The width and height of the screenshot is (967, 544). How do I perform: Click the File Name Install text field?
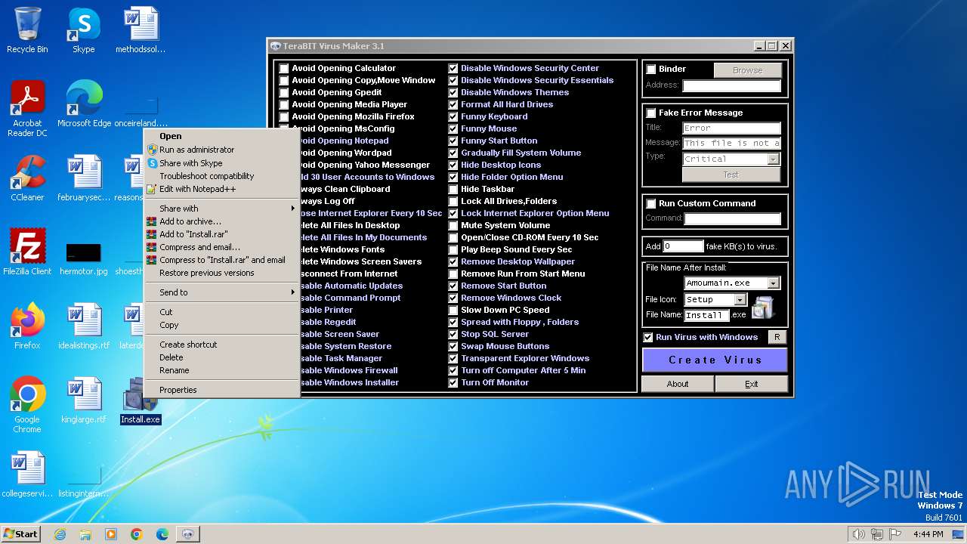pyautogui.click(x=706, y=315)
